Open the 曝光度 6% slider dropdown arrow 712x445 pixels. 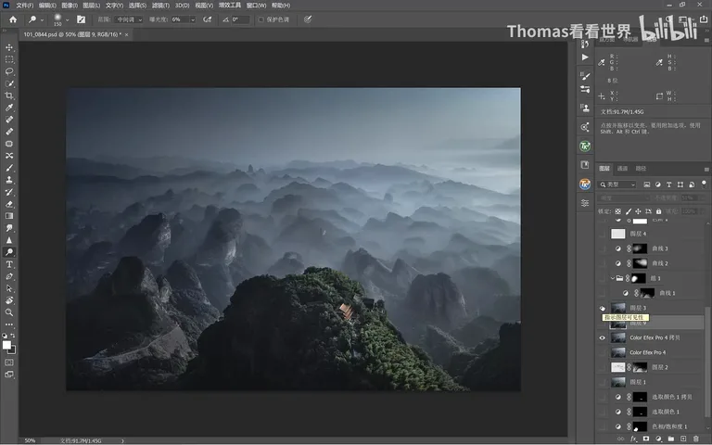pyautogui.click(x=193, y=19)
